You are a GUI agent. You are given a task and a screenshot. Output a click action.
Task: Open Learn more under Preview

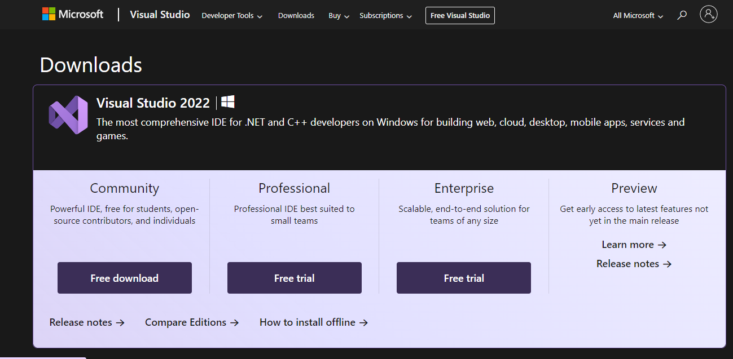(634, 245)
